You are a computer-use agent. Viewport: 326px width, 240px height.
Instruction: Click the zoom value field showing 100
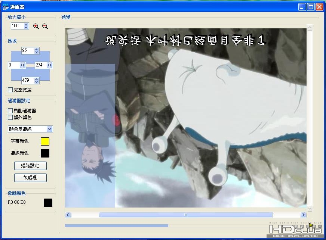(x=18, y=26)
